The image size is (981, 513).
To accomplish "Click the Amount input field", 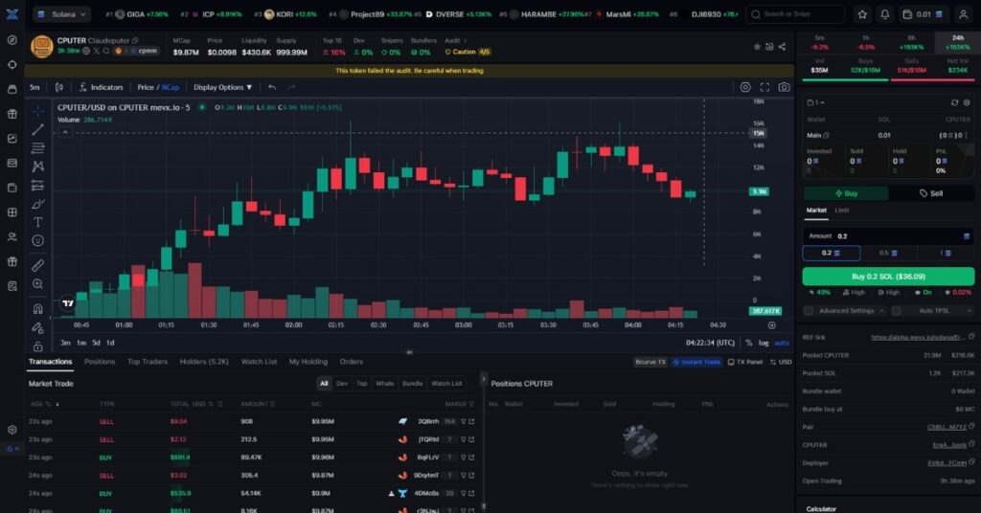I will pos(888,236).
